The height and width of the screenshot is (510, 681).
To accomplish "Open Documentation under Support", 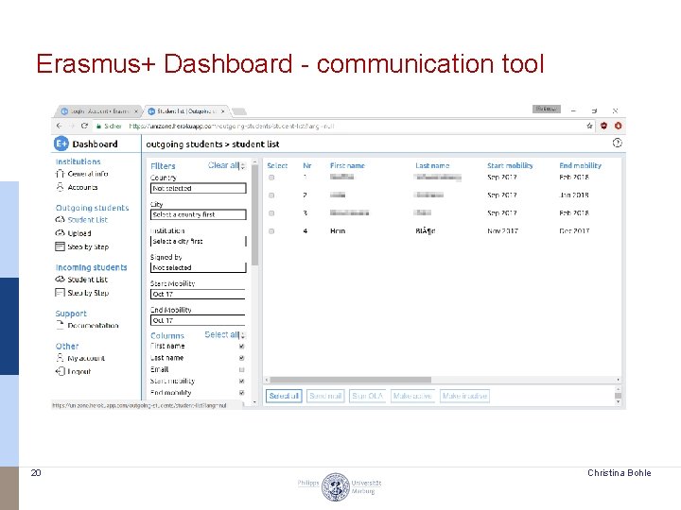I will 93,325.
